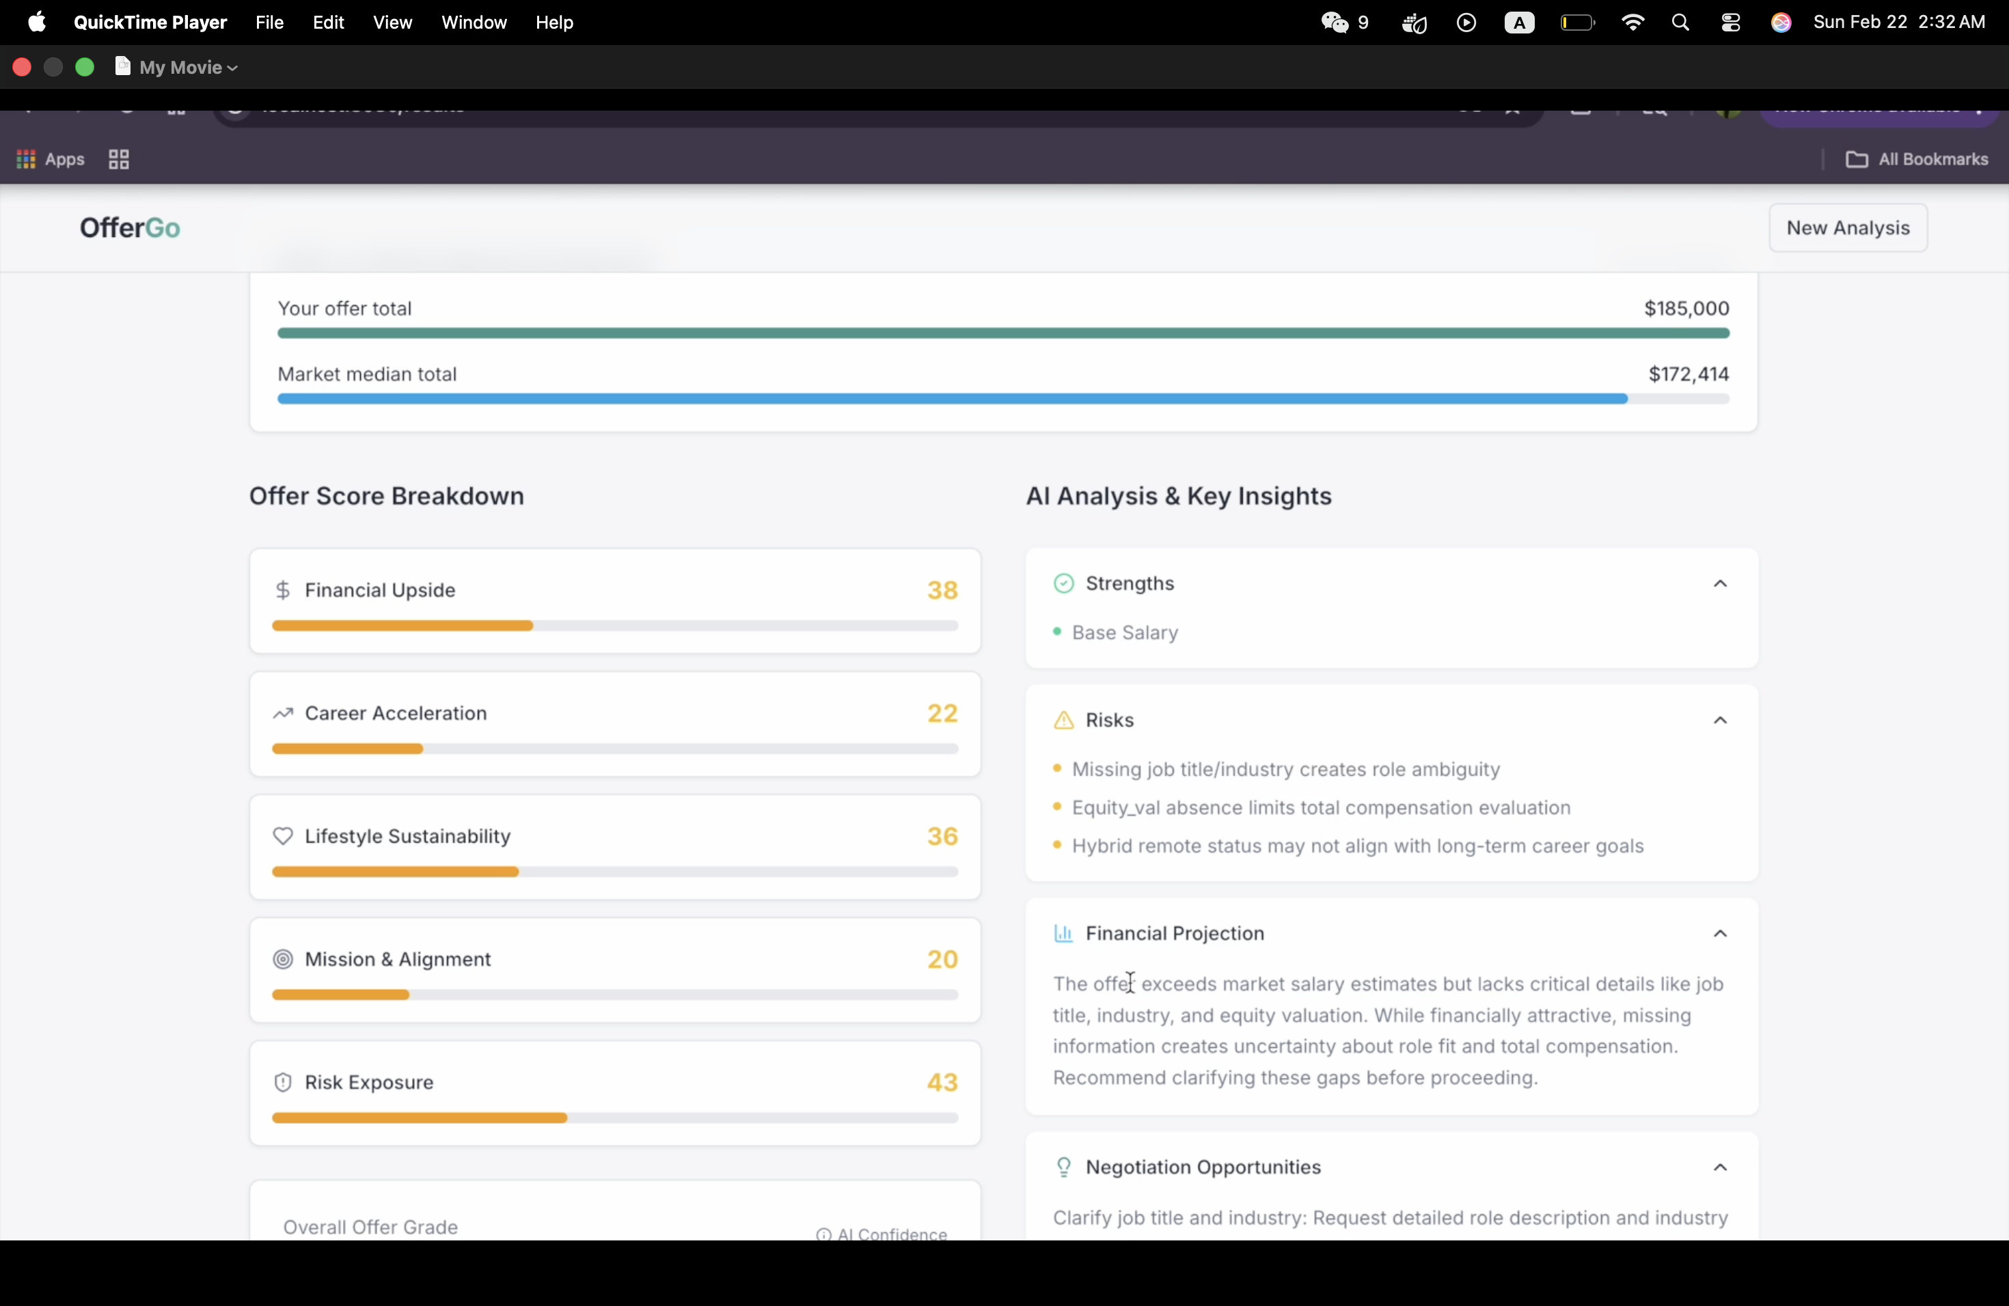Click the Career Acceleration trend arrow icon
Image resolution: width=2009 pixels, height=1306 pixels.
pos(284,714)
